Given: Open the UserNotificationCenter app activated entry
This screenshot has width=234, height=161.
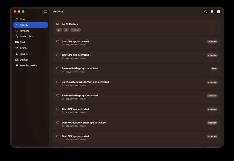Looking at the screenshot, I should pyautogui.click(x=137, y=124).
